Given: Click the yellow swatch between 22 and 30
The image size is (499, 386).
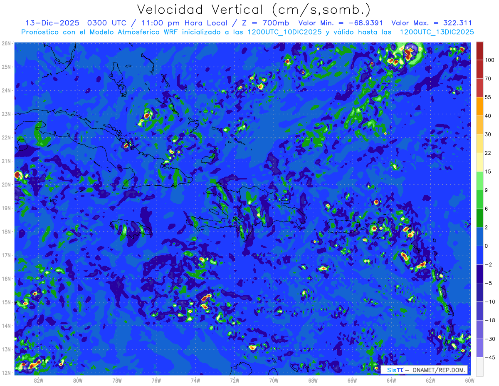Looking at the screenshot, I should [479, 144].
